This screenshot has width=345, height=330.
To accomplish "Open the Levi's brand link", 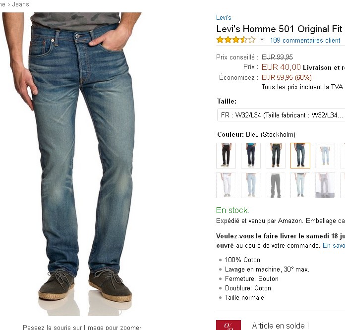I will pyautogui.click(x=224, y=18).
